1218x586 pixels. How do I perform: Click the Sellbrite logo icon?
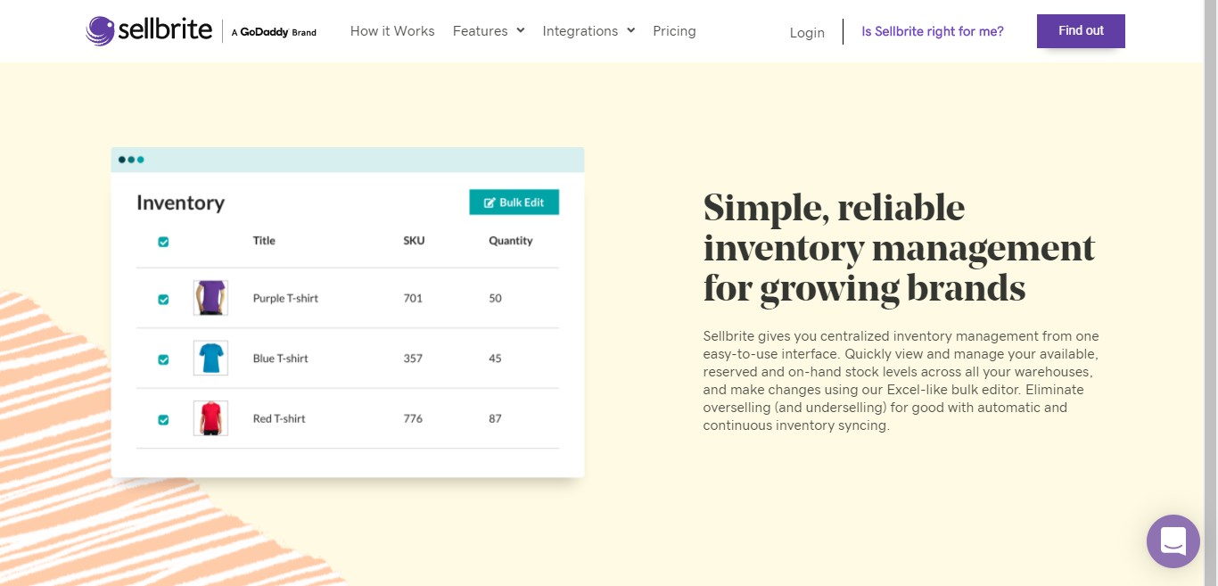(100, 31)
